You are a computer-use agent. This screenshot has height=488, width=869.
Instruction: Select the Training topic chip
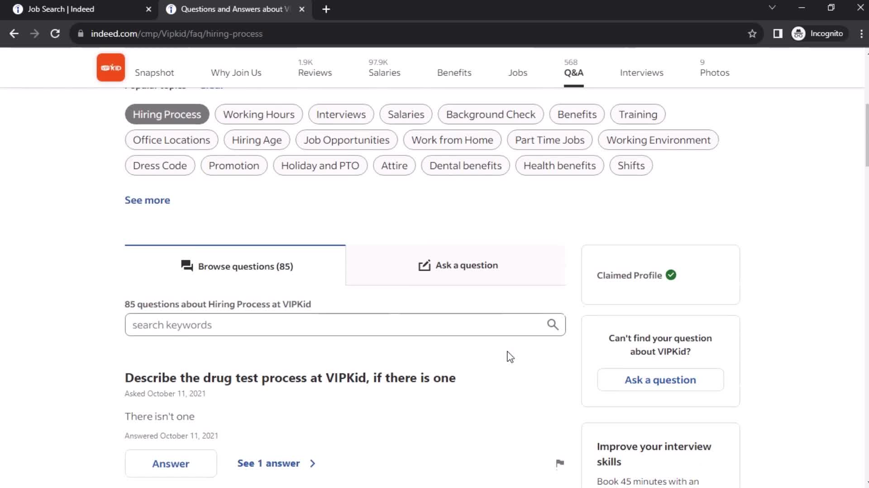pyautogui.click(x=638, y=114)
